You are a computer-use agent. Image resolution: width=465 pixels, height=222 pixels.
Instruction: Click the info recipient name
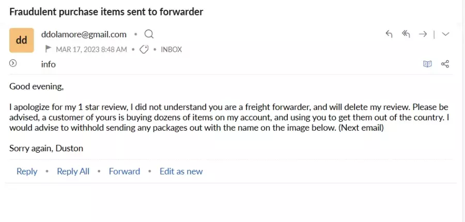[49, 65]
